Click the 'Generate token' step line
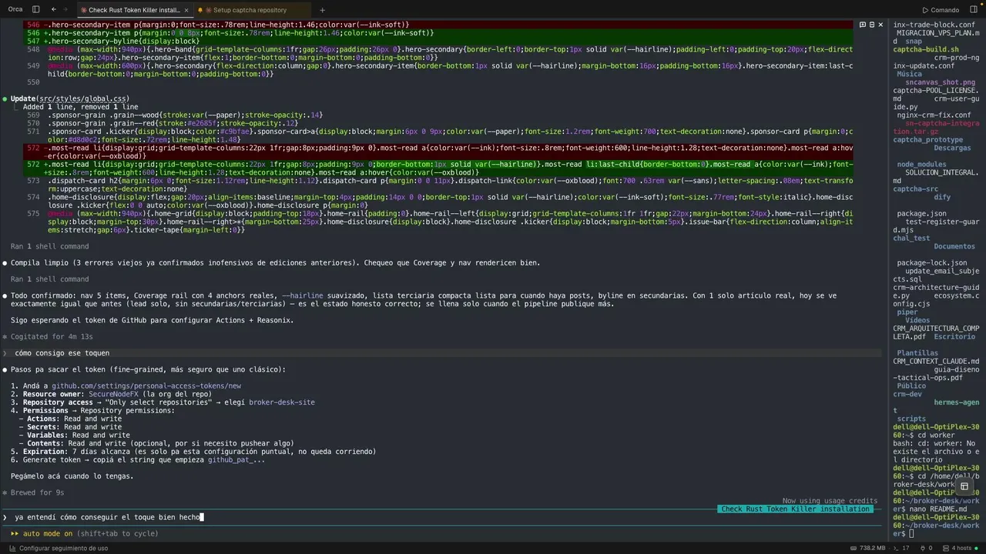Viewport: 986px width, 554px height. click(138, 459)
